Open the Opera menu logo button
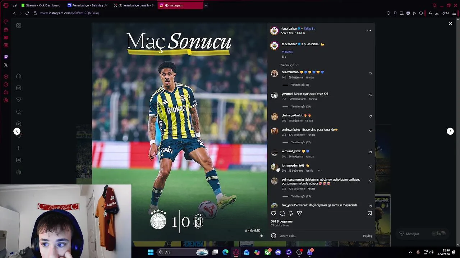 tap(6, 5)
